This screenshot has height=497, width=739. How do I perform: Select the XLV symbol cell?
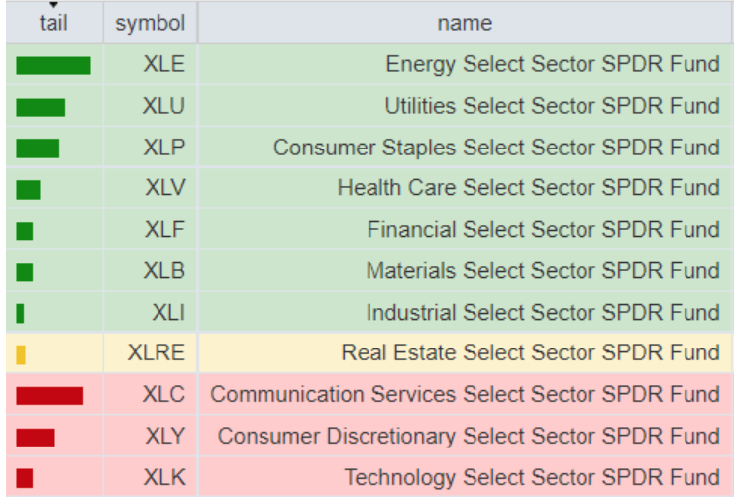click(163, 188)
